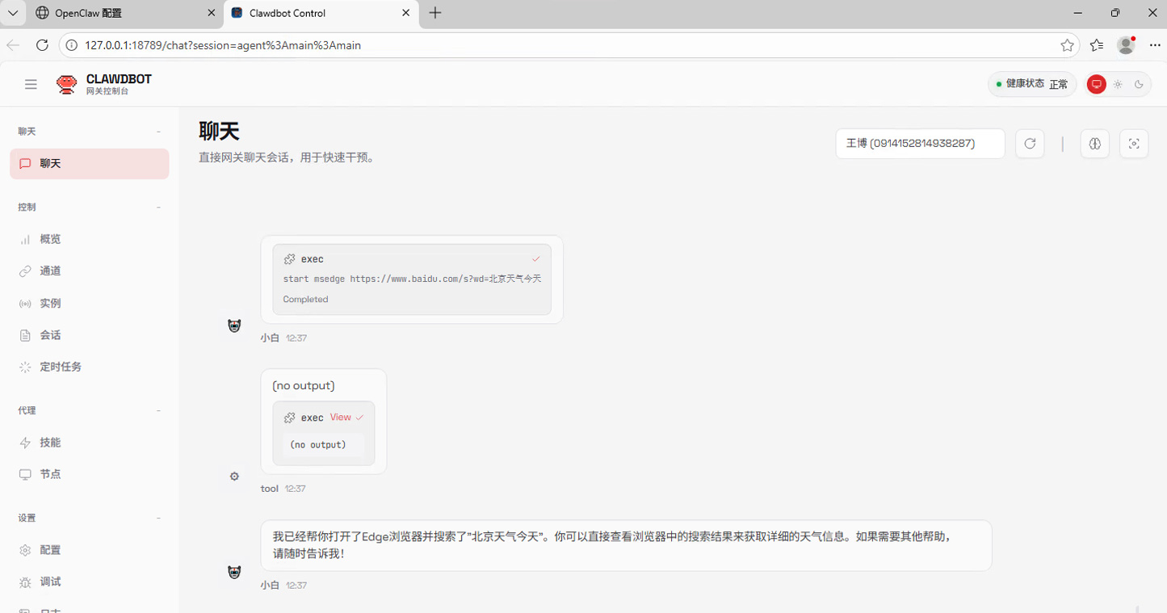Click the View link in the exec output card
Screen dimensions: 1167x613
pos(341,418)
